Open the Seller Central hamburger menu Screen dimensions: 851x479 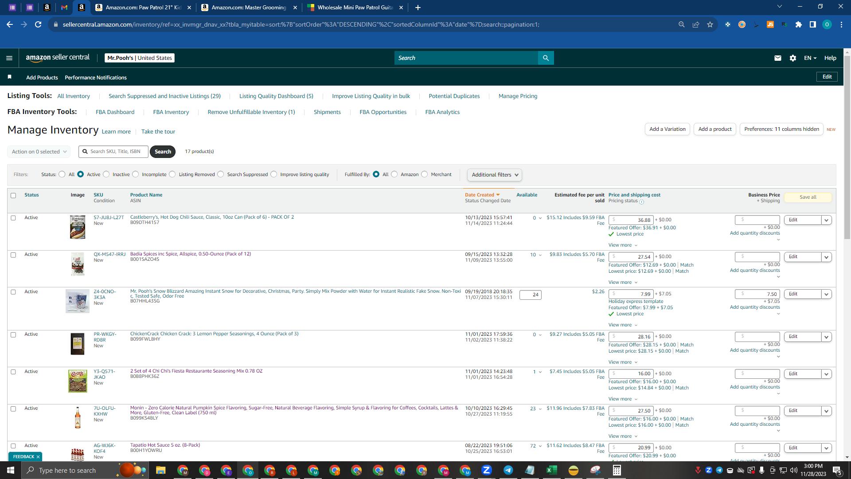tap(9, 58)
